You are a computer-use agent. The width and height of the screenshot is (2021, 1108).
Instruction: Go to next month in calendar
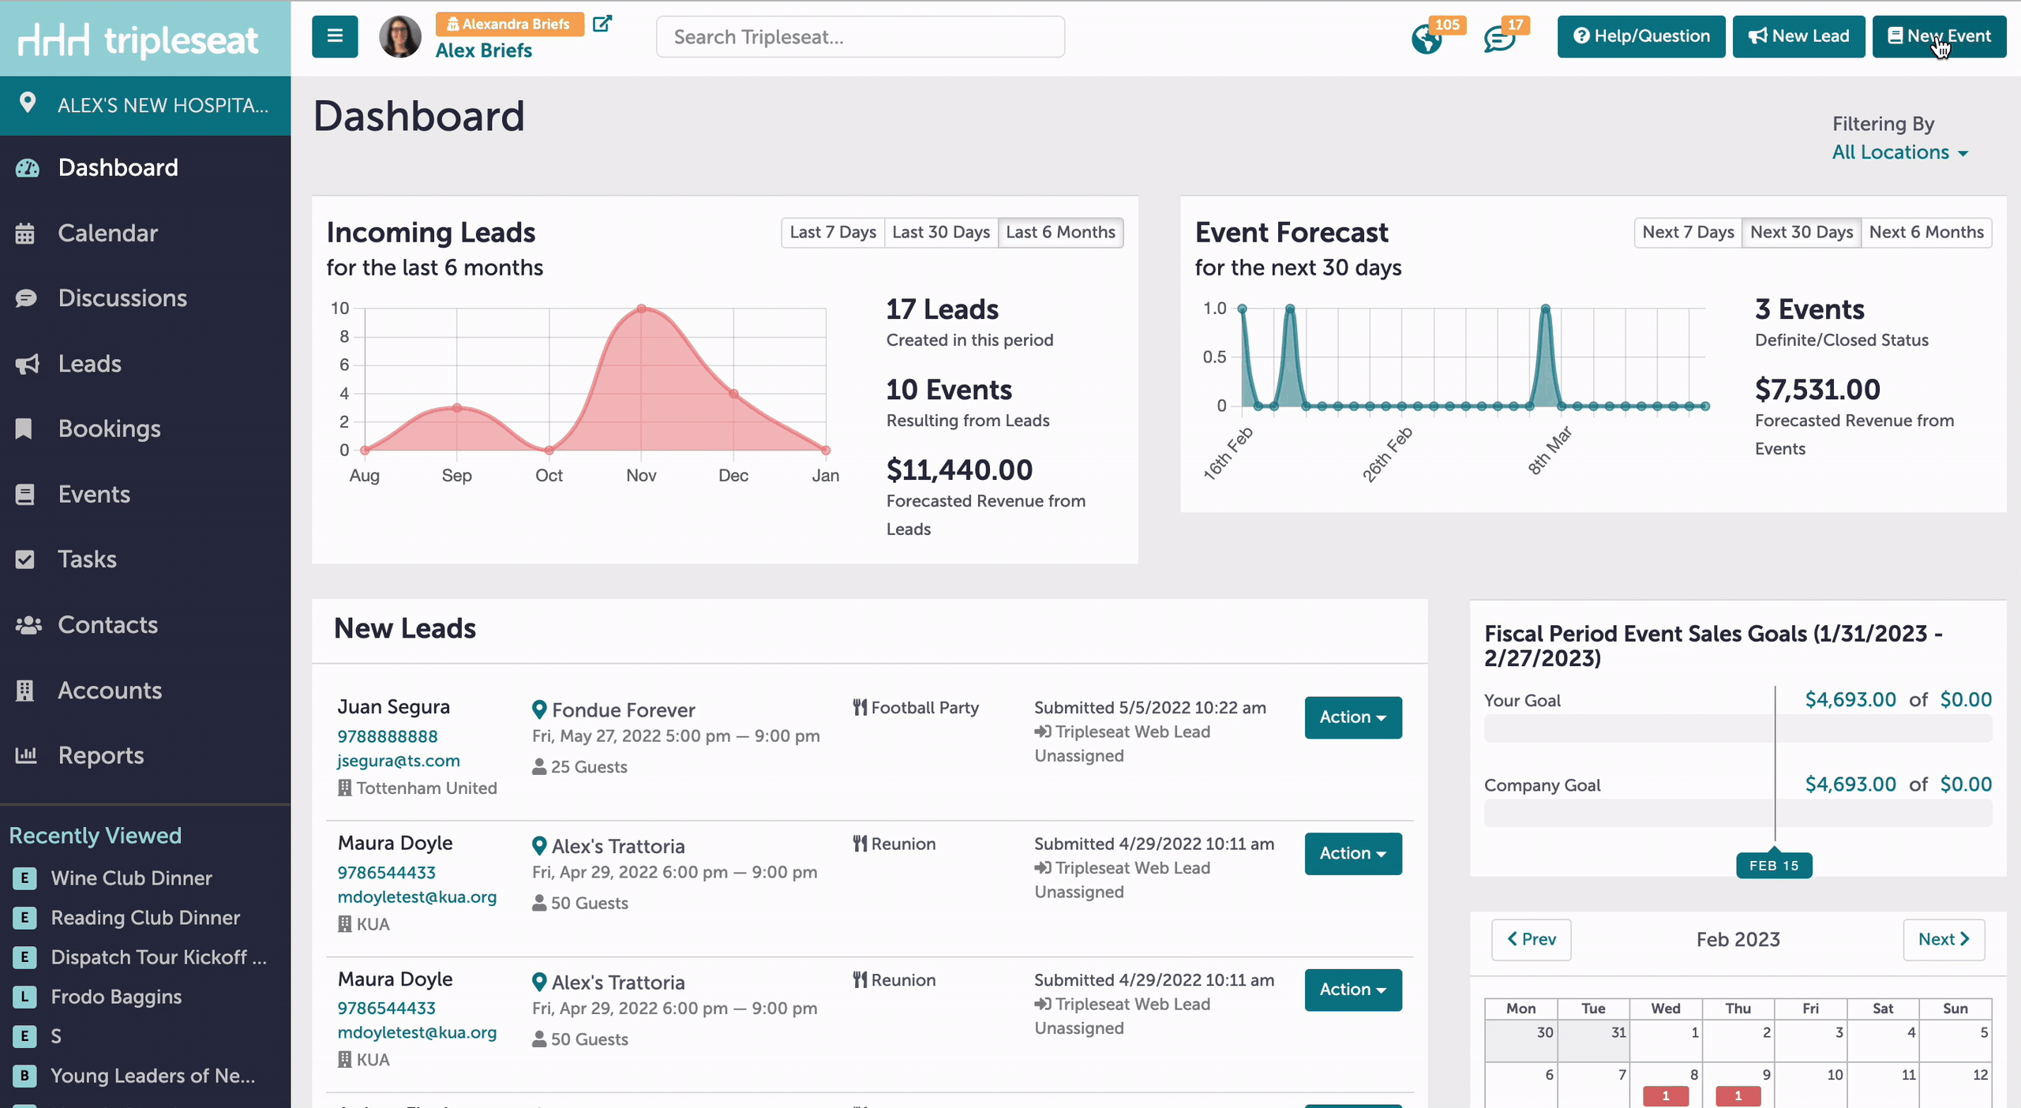click(1944, 939)
